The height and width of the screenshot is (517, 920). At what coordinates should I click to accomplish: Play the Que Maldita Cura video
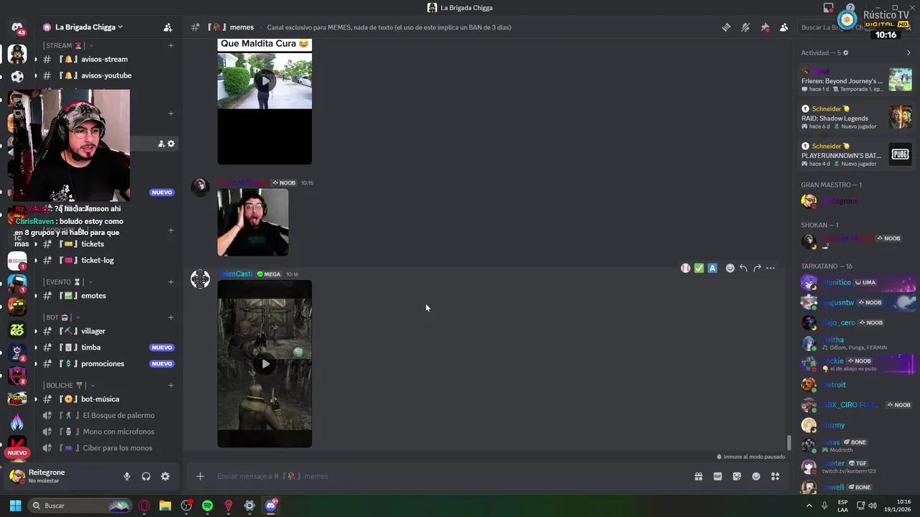click(x=265, y=80)
